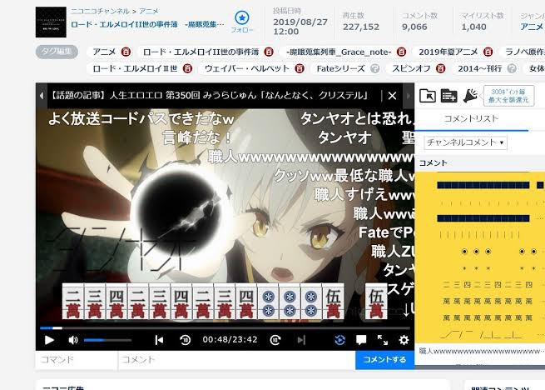This screenshot has width=545, height=390.
Task: Open スピンオフ tag
Action: [x=411, y=68]
